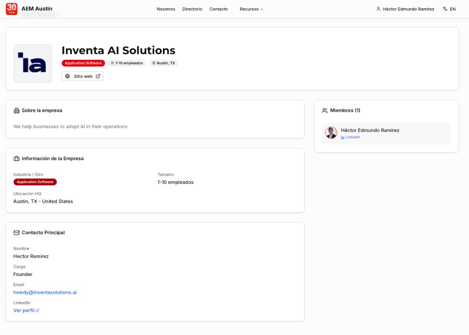Open the Contacto navigation link
469x335 pixels.
218,9
